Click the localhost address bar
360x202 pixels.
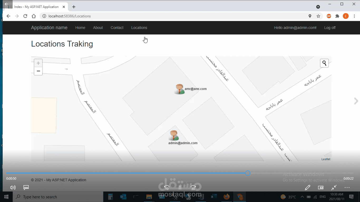(174, 16)
